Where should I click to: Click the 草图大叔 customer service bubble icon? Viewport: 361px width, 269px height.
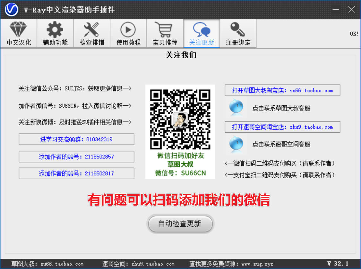click(x=236, y=107)
